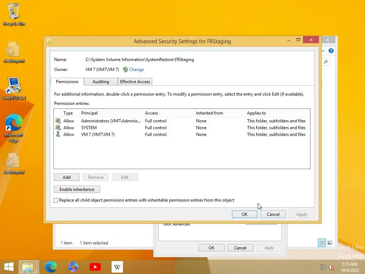Click the Remove button
Screen dimensions: 365x274
[96, 177]
